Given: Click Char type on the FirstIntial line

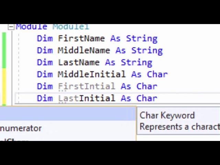Looking at the screenshot, I should 147,86.
